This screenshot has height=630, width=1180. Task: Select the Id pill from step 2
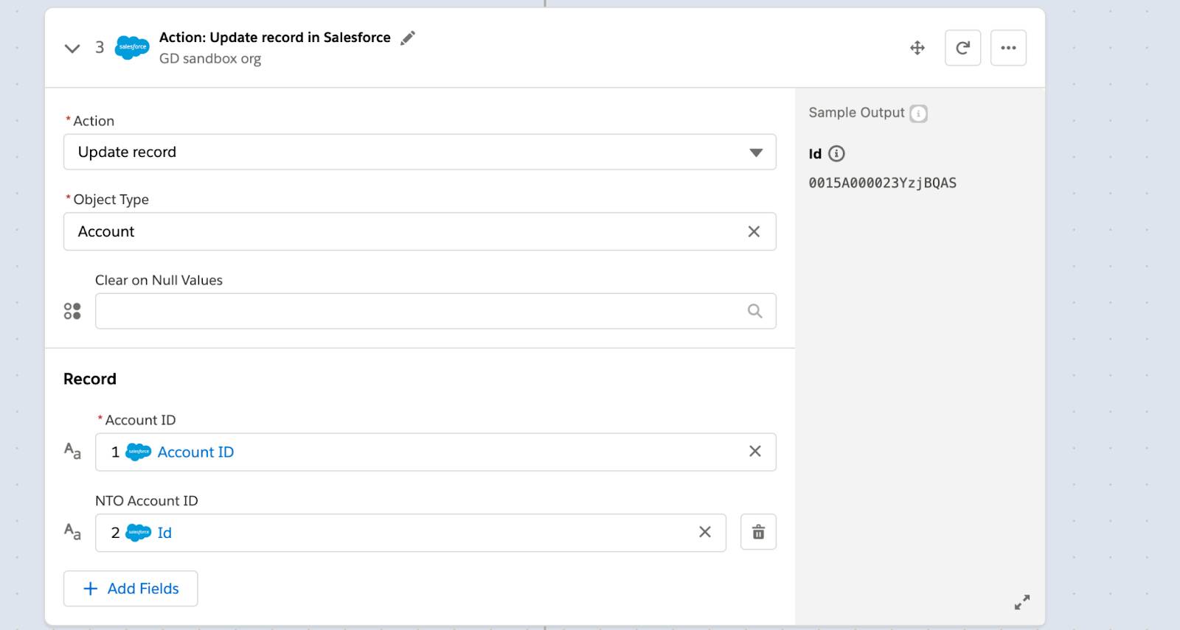tap(141, 533)
